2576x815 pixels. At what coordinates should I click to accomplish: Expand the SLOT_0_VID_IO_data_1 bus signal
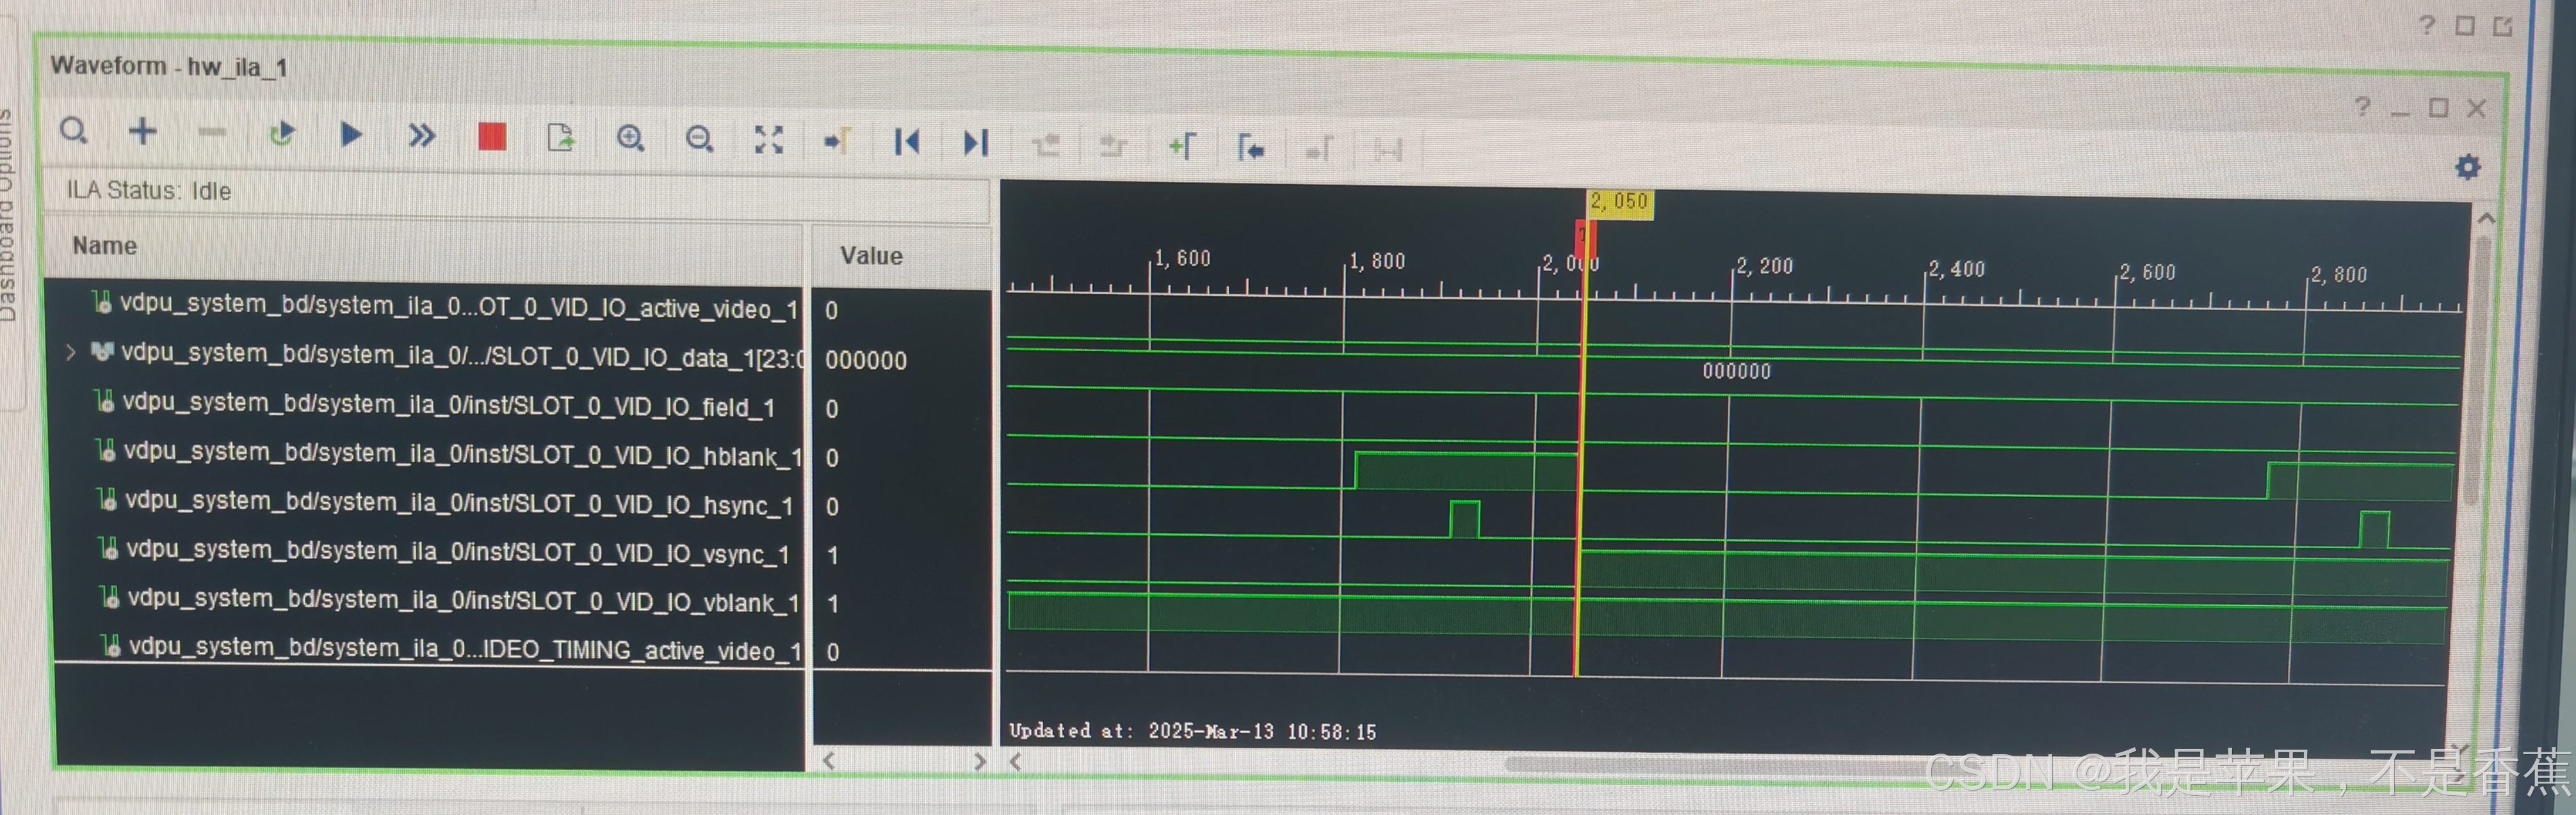coord(70,352)
